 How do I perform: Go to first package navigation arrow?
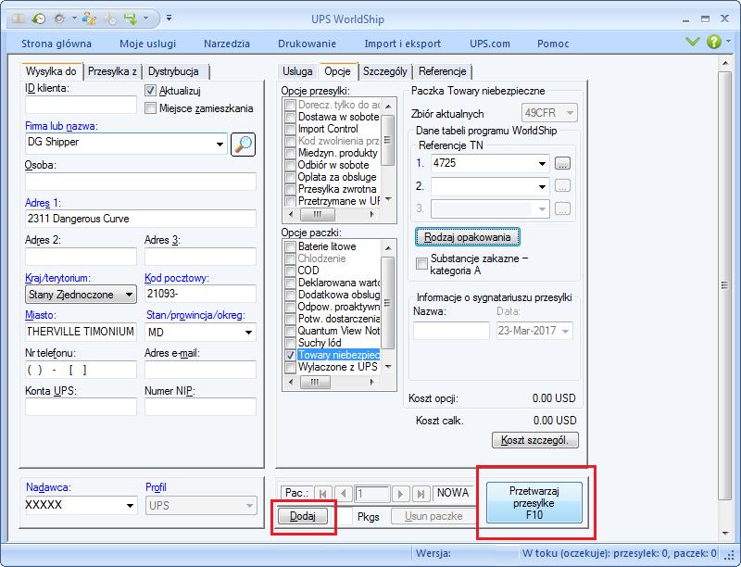point(323,494)
